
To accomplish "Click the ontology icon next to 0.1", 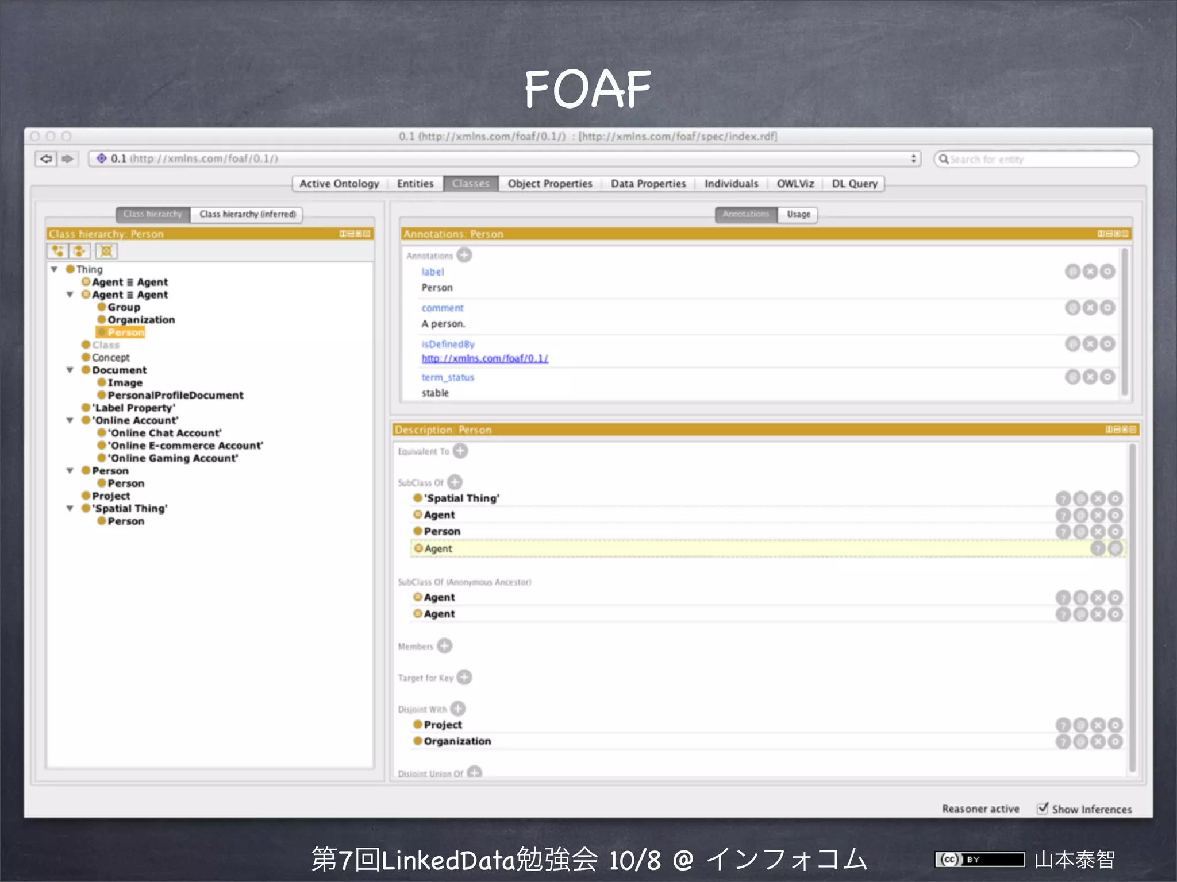I will 102,158.
